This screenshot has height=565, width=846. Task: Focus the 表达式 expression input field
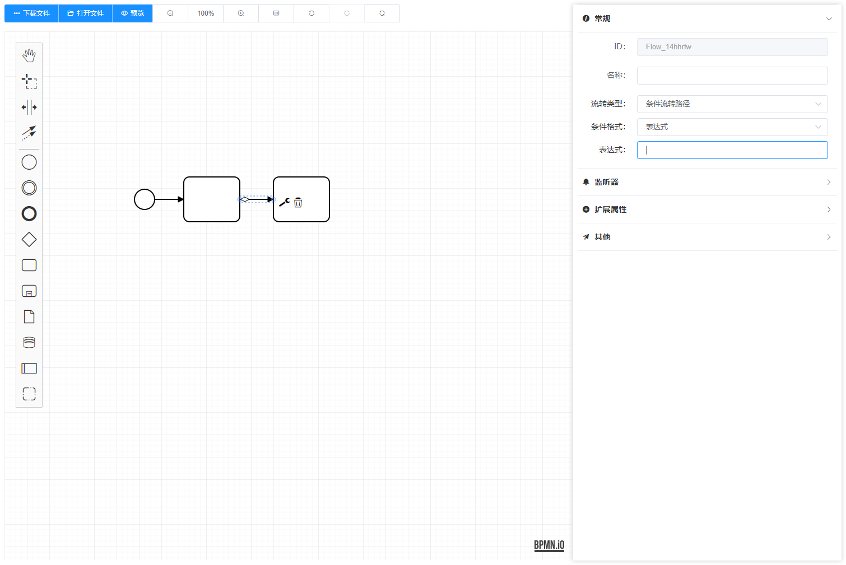[x=732, y=150]
